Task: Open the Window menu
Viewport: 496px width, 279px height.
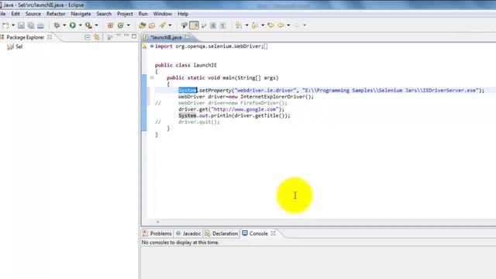Action: click(162, 14)
